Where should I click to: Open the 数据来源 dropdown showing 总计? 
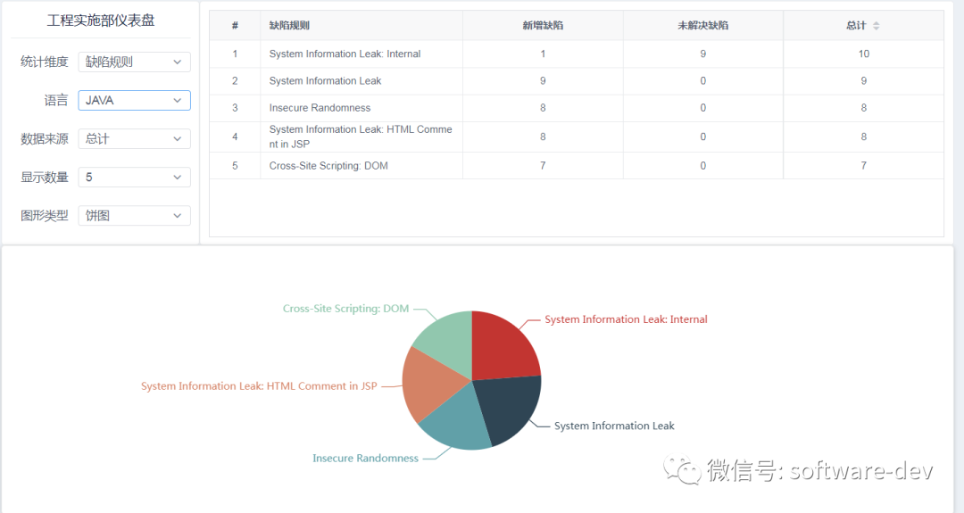(134, 139)
